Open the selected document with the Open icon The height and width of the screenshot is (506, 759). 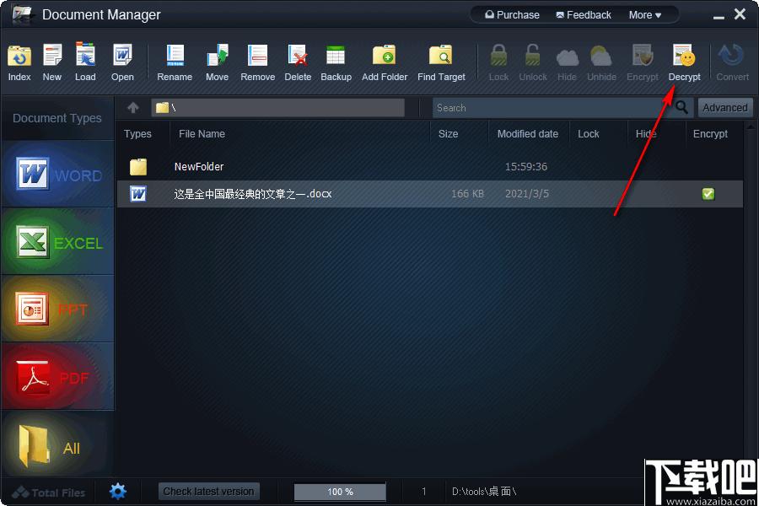point(122,55)
